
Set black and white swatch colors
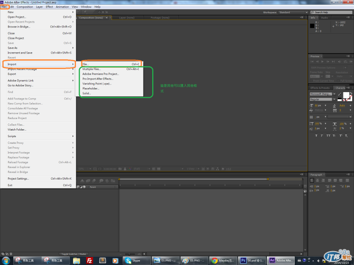click(x=339, y=99)
